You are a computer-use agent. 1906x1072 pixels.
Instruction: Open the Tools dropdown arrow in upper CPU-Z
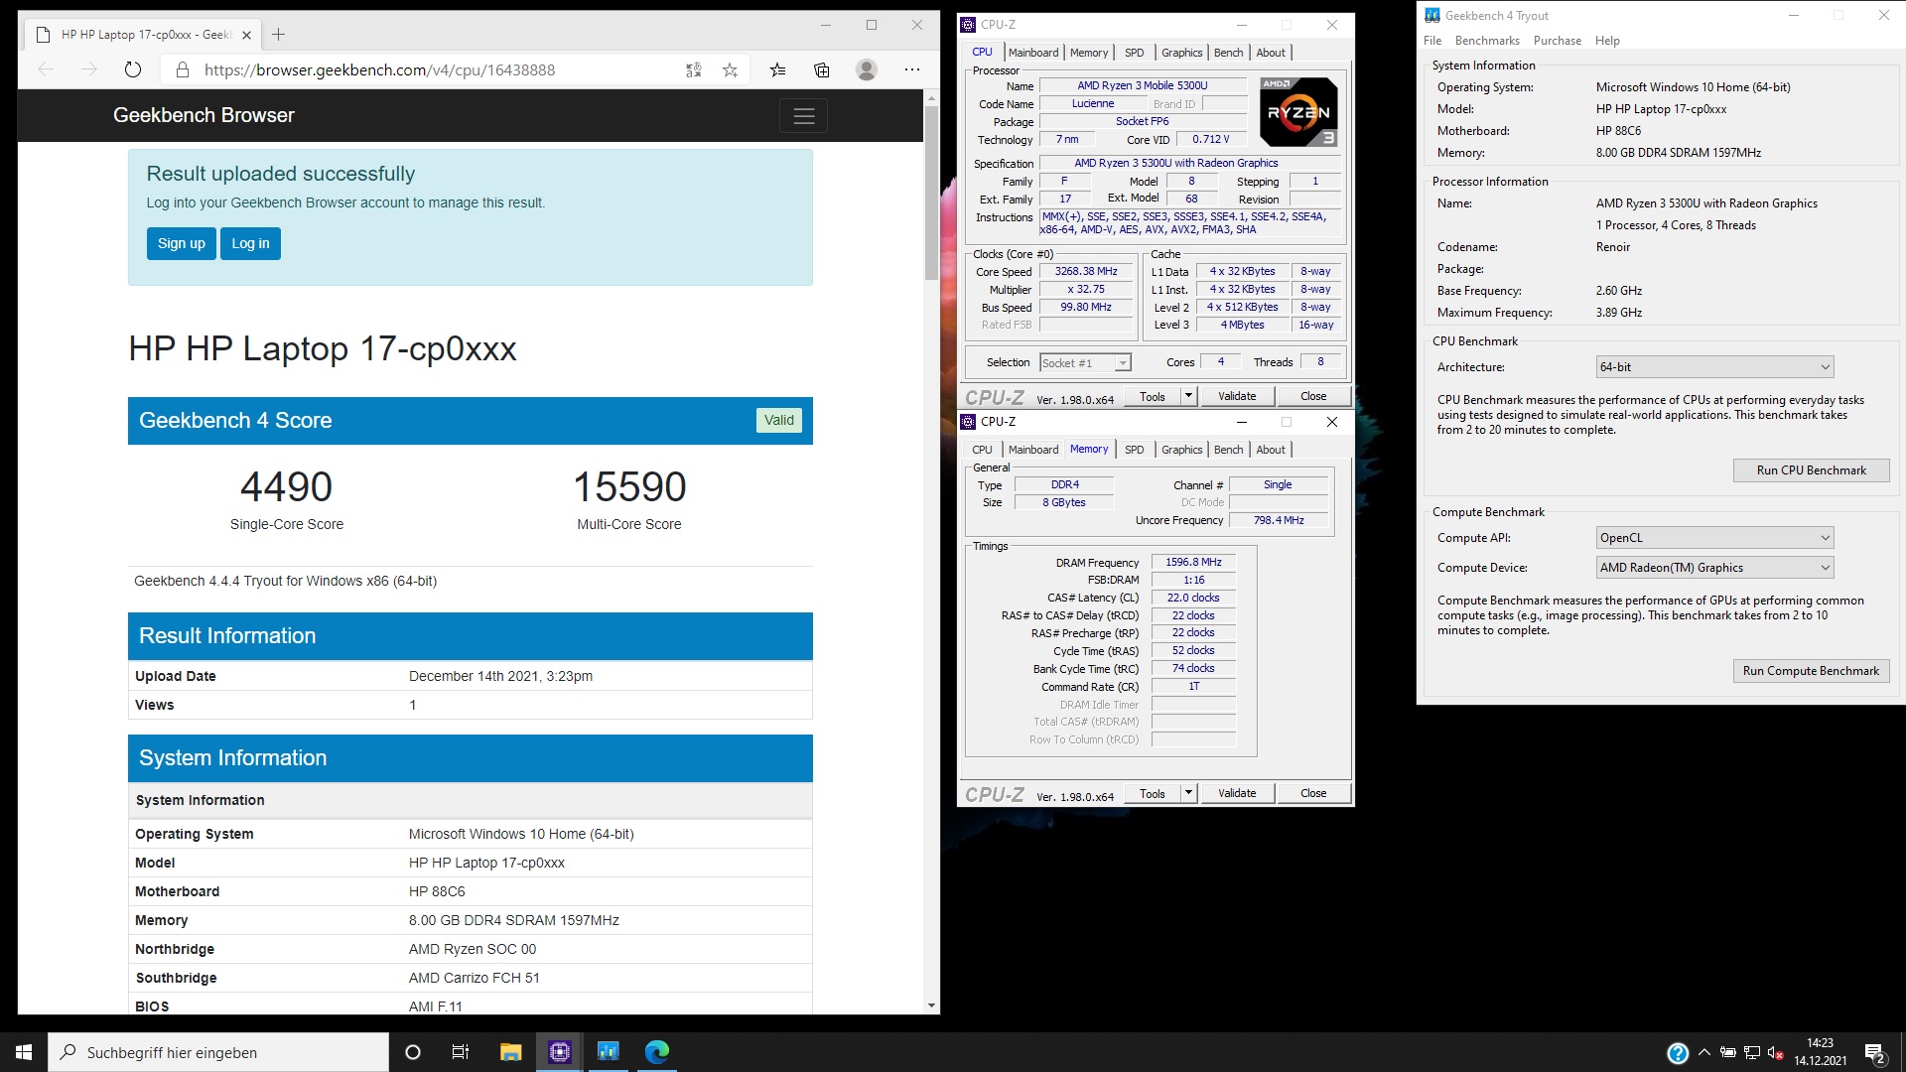[x=1188, y=396]
